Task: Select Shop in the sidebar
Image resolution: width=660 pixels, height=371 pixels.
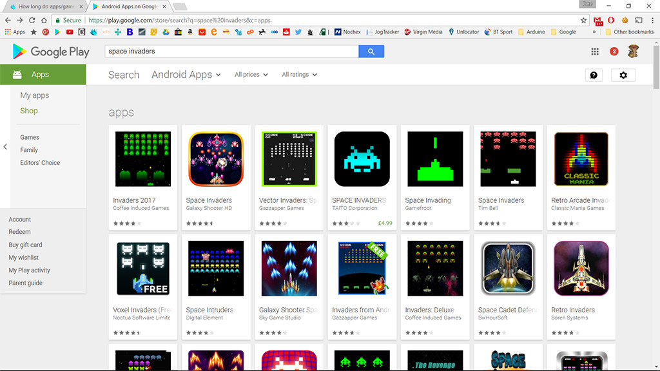Action: [x=29, y=111]
